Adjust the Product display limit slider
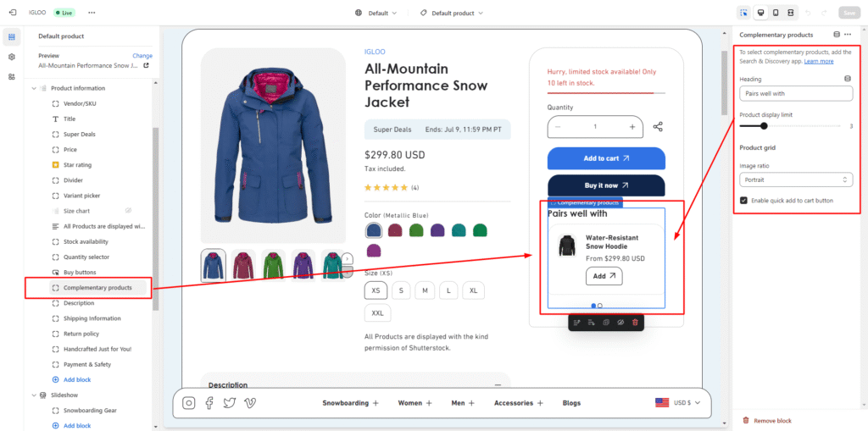Screen dimensions: 868x431 764,125
